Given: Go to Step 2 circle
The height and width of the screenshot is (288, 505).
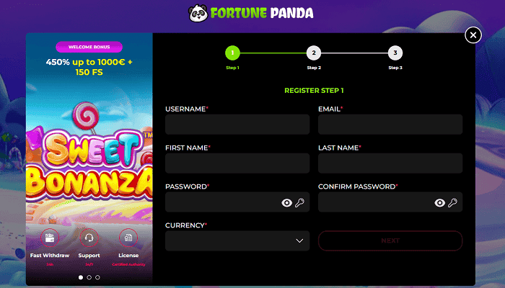Looking at the screenshot, I should pyautogui.click(x=313, y=53).
